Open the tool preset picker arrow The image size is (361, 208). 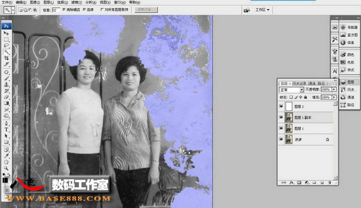[x=13, y=10]
